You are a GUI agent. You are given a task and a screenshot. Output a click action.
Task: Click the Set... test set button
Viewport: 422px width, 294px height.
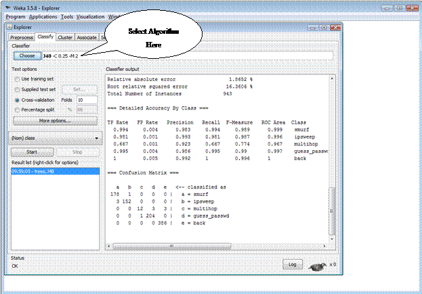tap(79, 89)
